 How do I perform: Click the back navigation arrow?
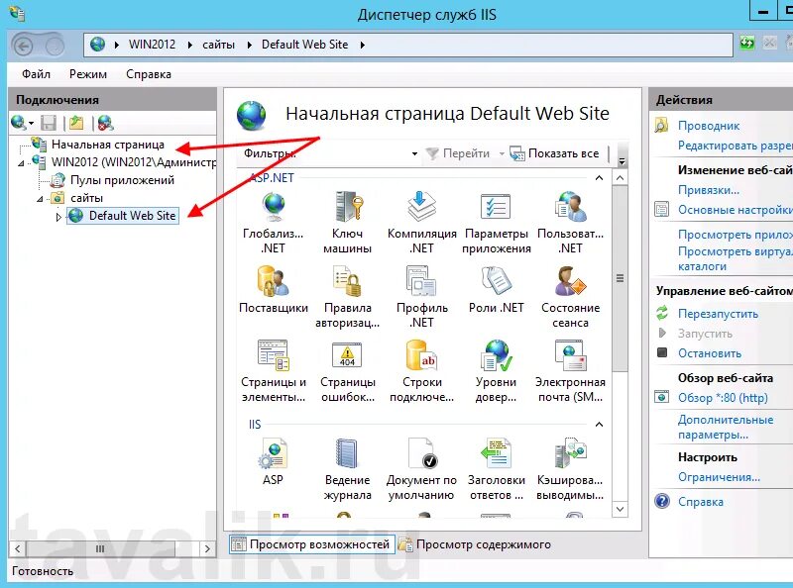click(x=23, y=47)
